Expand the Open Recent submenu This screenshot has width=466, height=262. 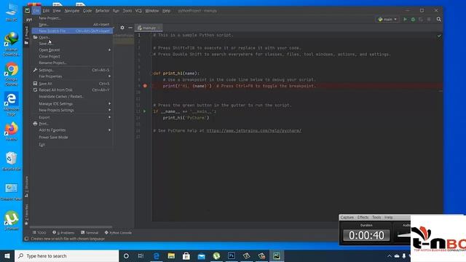click(72, 50)
